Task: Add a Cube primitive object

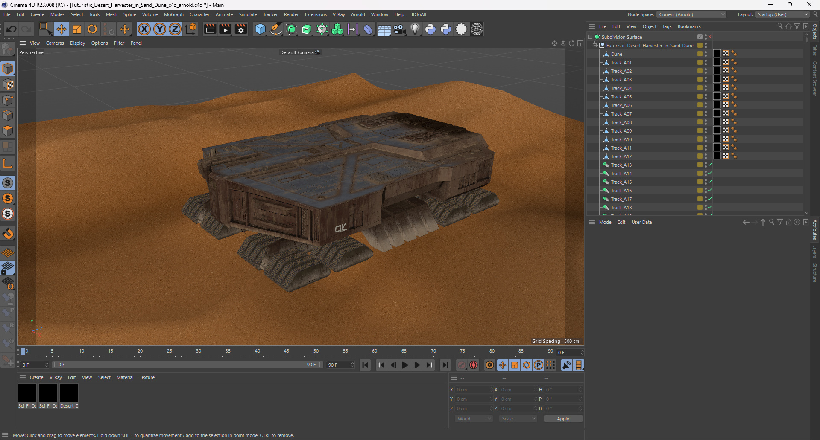Action: coord(260,29)
